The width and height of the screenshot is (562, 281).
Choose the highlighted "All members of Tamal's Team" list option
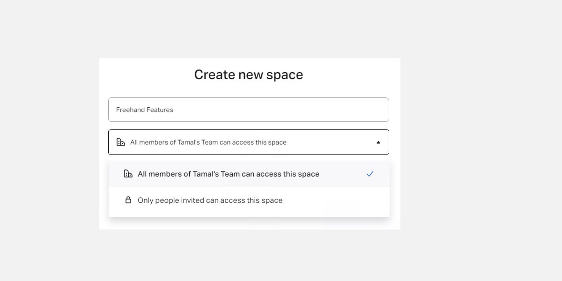click(228, 174)
